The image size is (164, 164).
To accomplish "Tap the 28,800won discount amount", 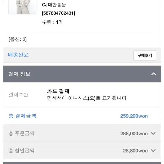I will [135, 151].
